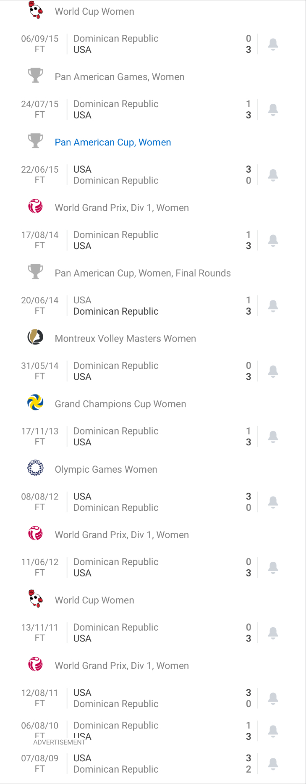Open Grand Champions Cup Women tournament

(x=120, y=404)
